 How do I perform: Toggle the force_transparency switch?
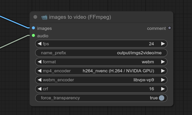tap(161, 98)
